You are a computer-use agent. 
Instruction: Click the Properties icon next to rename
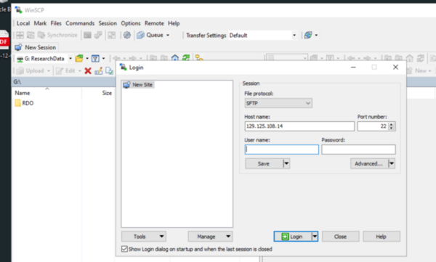coord(109,71)
